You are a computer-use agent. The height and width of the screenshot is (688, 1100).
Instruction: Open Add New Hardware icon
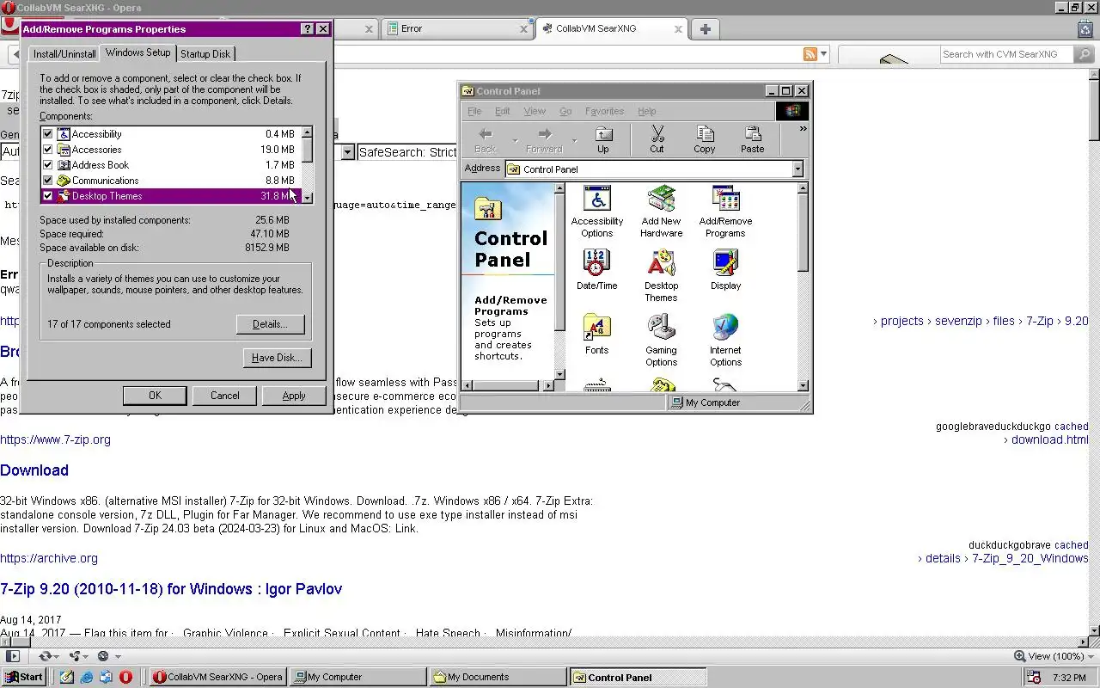[x=661, y=212]
